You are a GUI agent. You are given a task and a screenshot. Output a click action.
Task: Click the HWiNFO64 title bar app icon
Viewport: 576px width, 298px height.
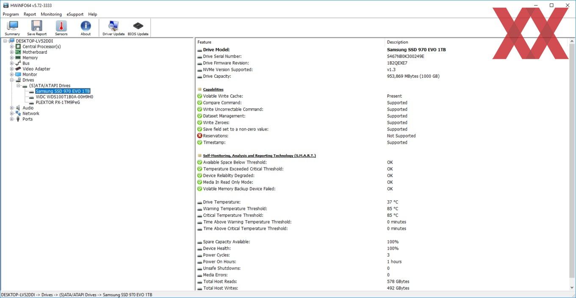(6, 5)
